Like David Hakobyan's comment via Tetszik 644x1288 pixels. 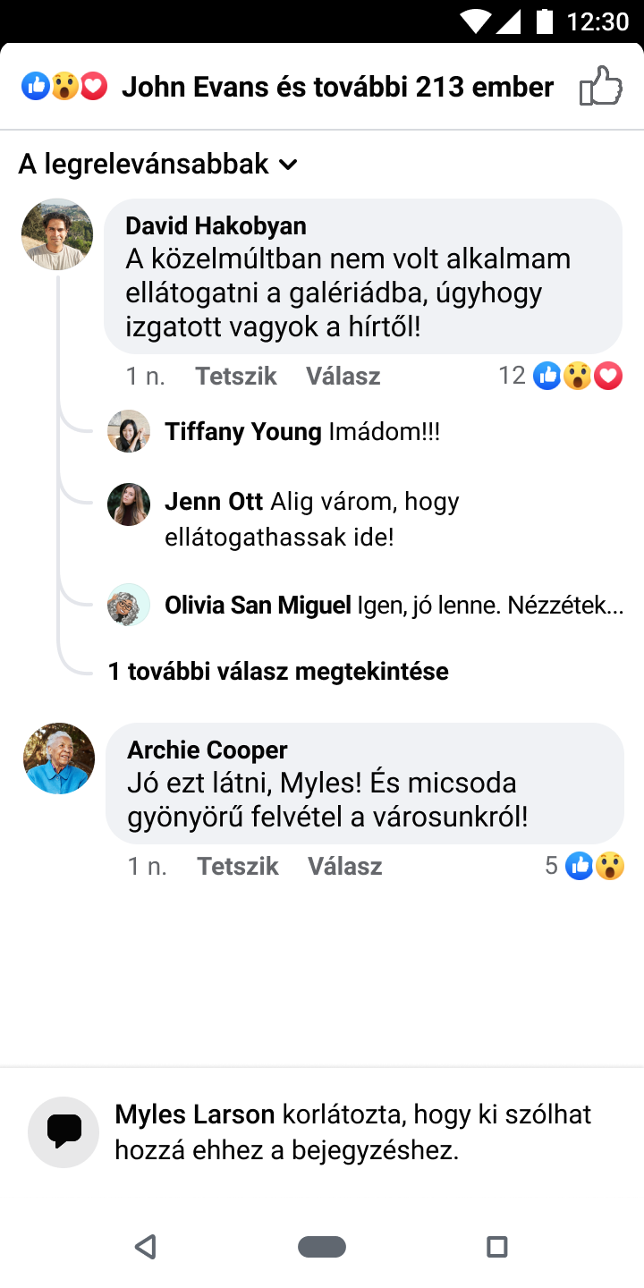click(236, 377)
